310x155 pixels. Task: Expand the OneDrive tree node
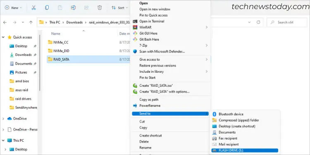point(3,119)
